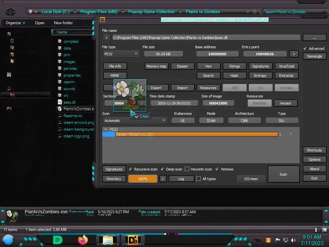The height and width of the screenshot is (247, 329).
Task: Click the Memory map button
Action: point(156,66)
